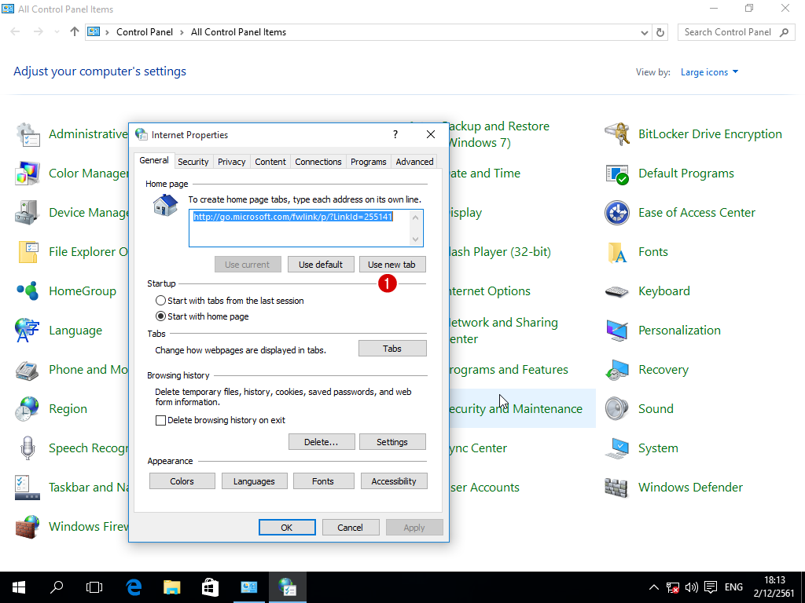
Task: Open the Personalization icon
Action: 617,331
